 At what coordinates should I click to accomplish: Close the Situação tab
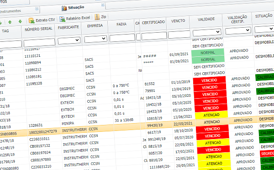click(x=103, y=5)
